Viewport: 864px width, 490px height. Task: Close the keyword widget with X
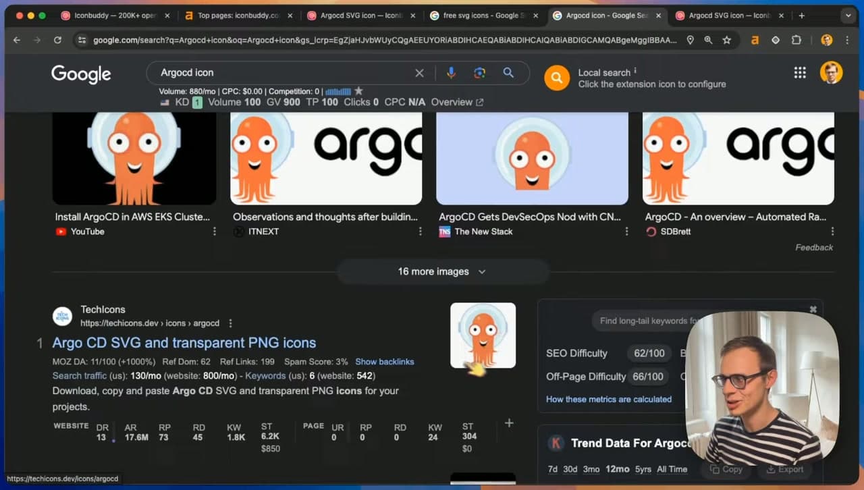pos(813,309)
